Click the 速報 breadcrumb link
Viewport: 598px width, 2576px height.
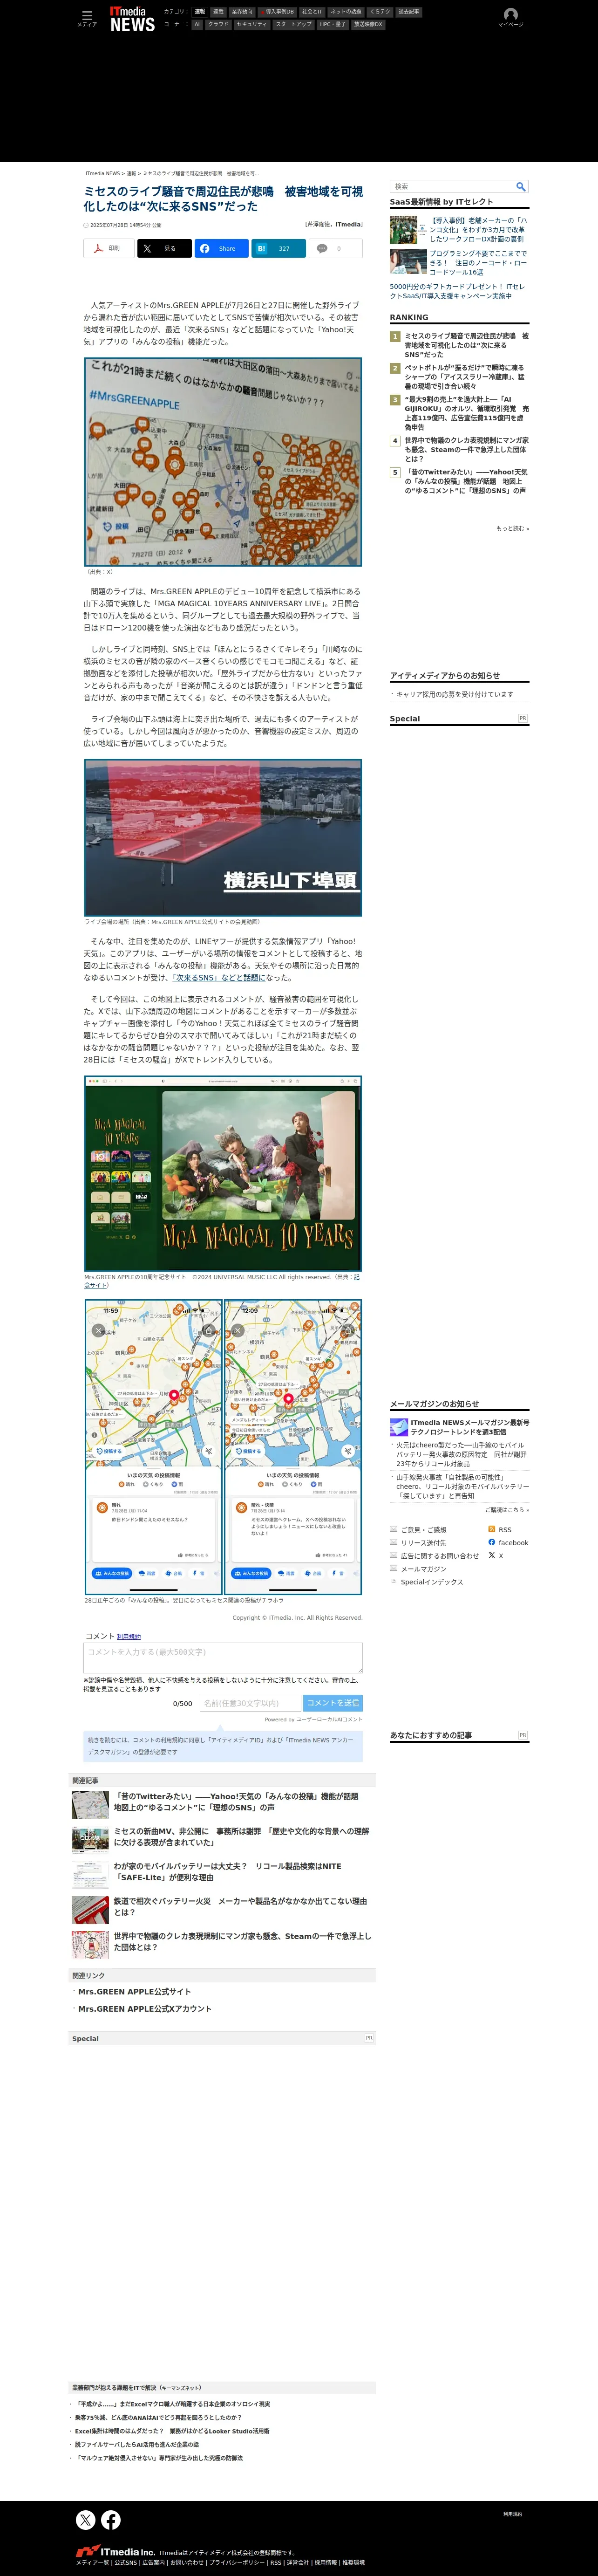[131, 173]
